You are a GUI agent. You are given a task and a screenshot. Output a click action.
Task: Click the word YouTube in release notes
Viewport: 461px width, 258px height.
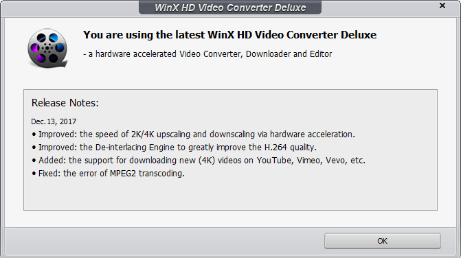pos(275,161)
